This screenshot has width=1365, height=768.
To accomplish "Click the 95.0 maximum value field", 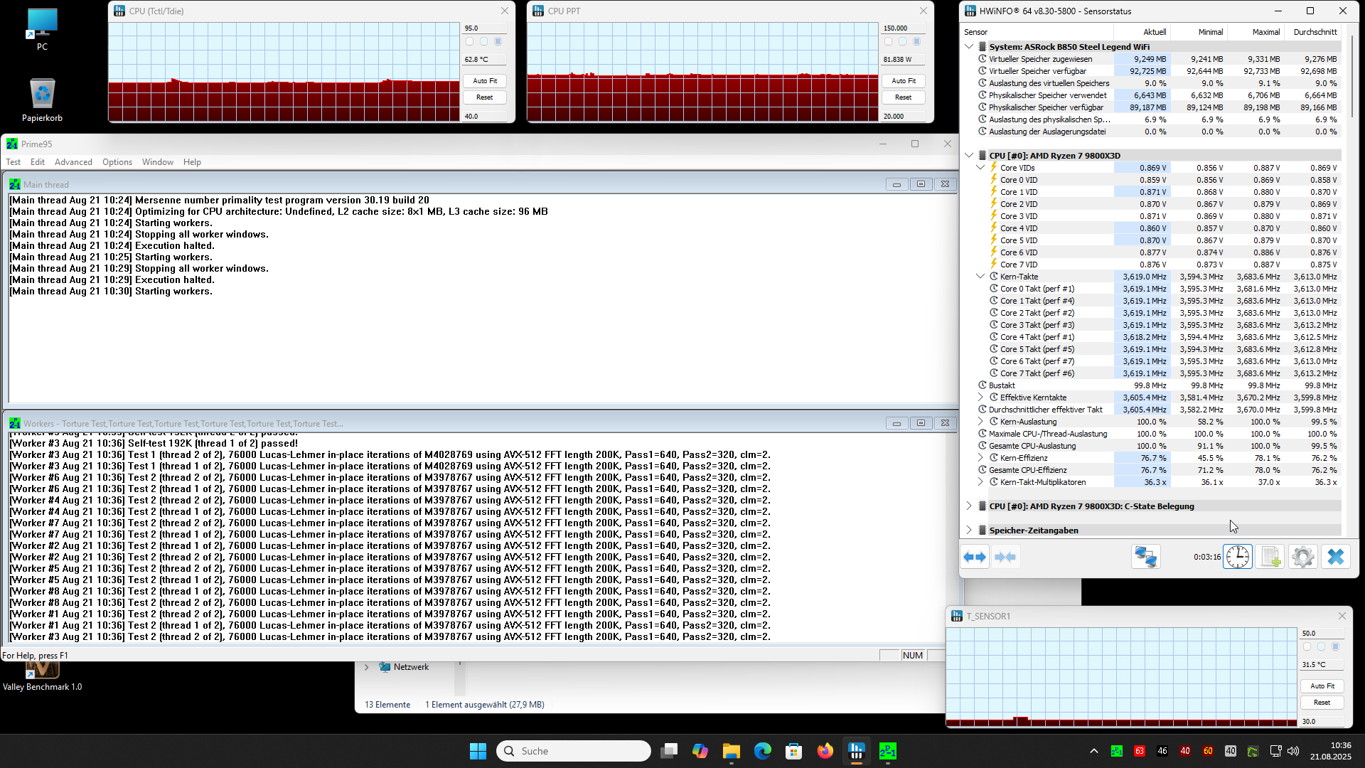I will [483, 28].
